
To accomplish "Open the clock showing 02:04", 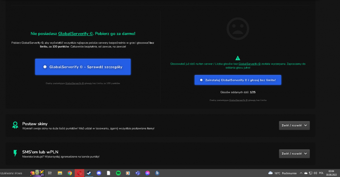I will pos(331,173).
